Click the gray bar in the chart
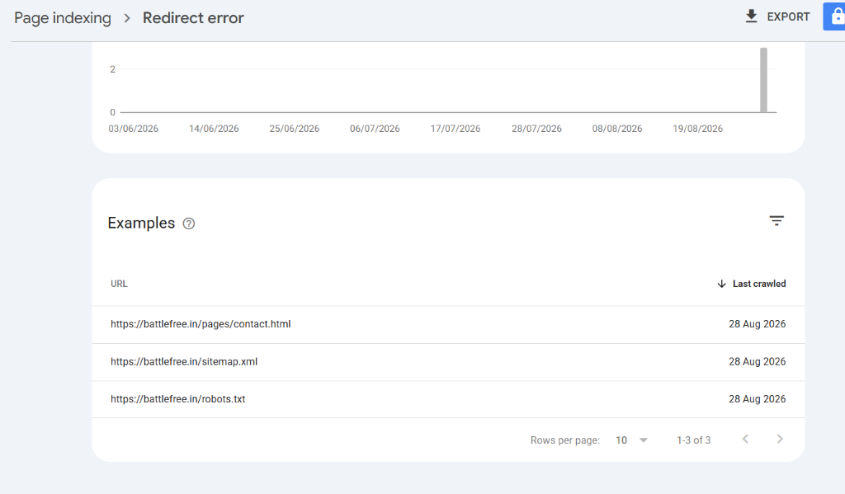The image size is (845, 494). pos(763,80)
